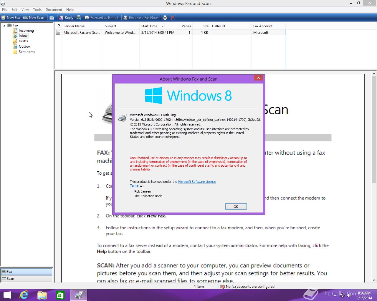Open the File menu
This screenshot has width=377, height=301.
pyautogui.click(x=5, y=10)
